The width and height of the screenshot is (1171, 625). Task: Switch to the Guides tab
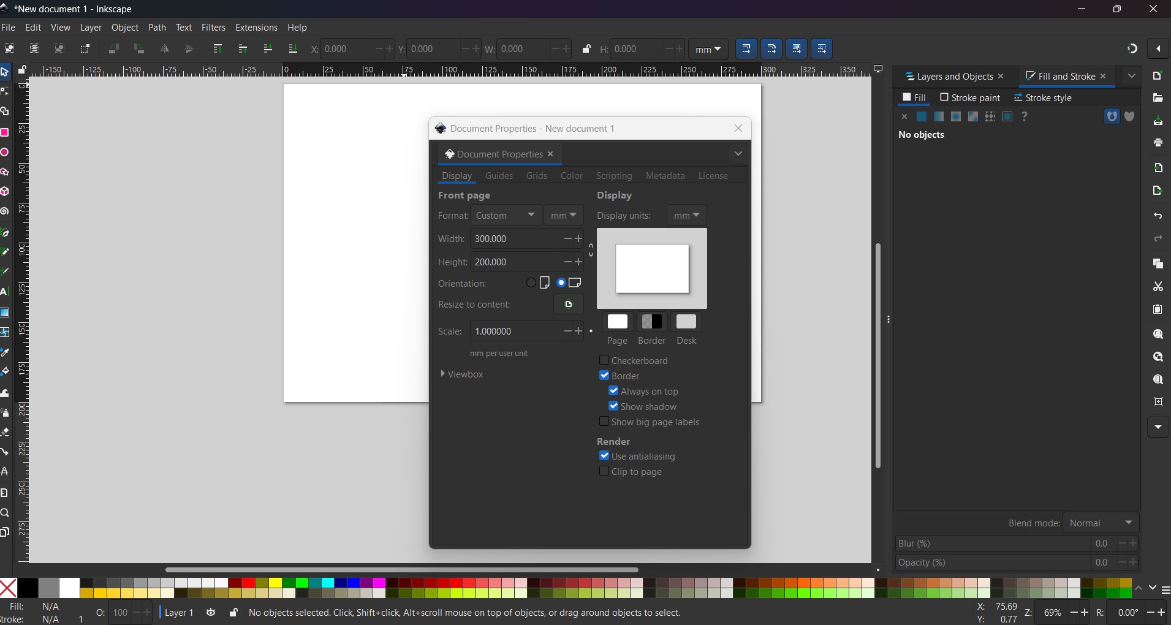pos(499,176)
